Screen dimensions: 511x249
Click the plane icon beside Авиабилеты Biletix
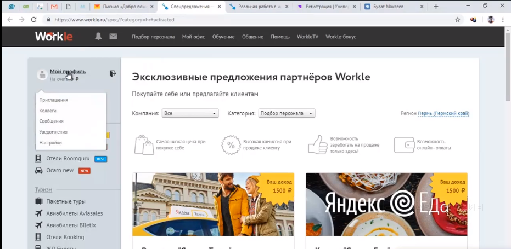point(39,225)
